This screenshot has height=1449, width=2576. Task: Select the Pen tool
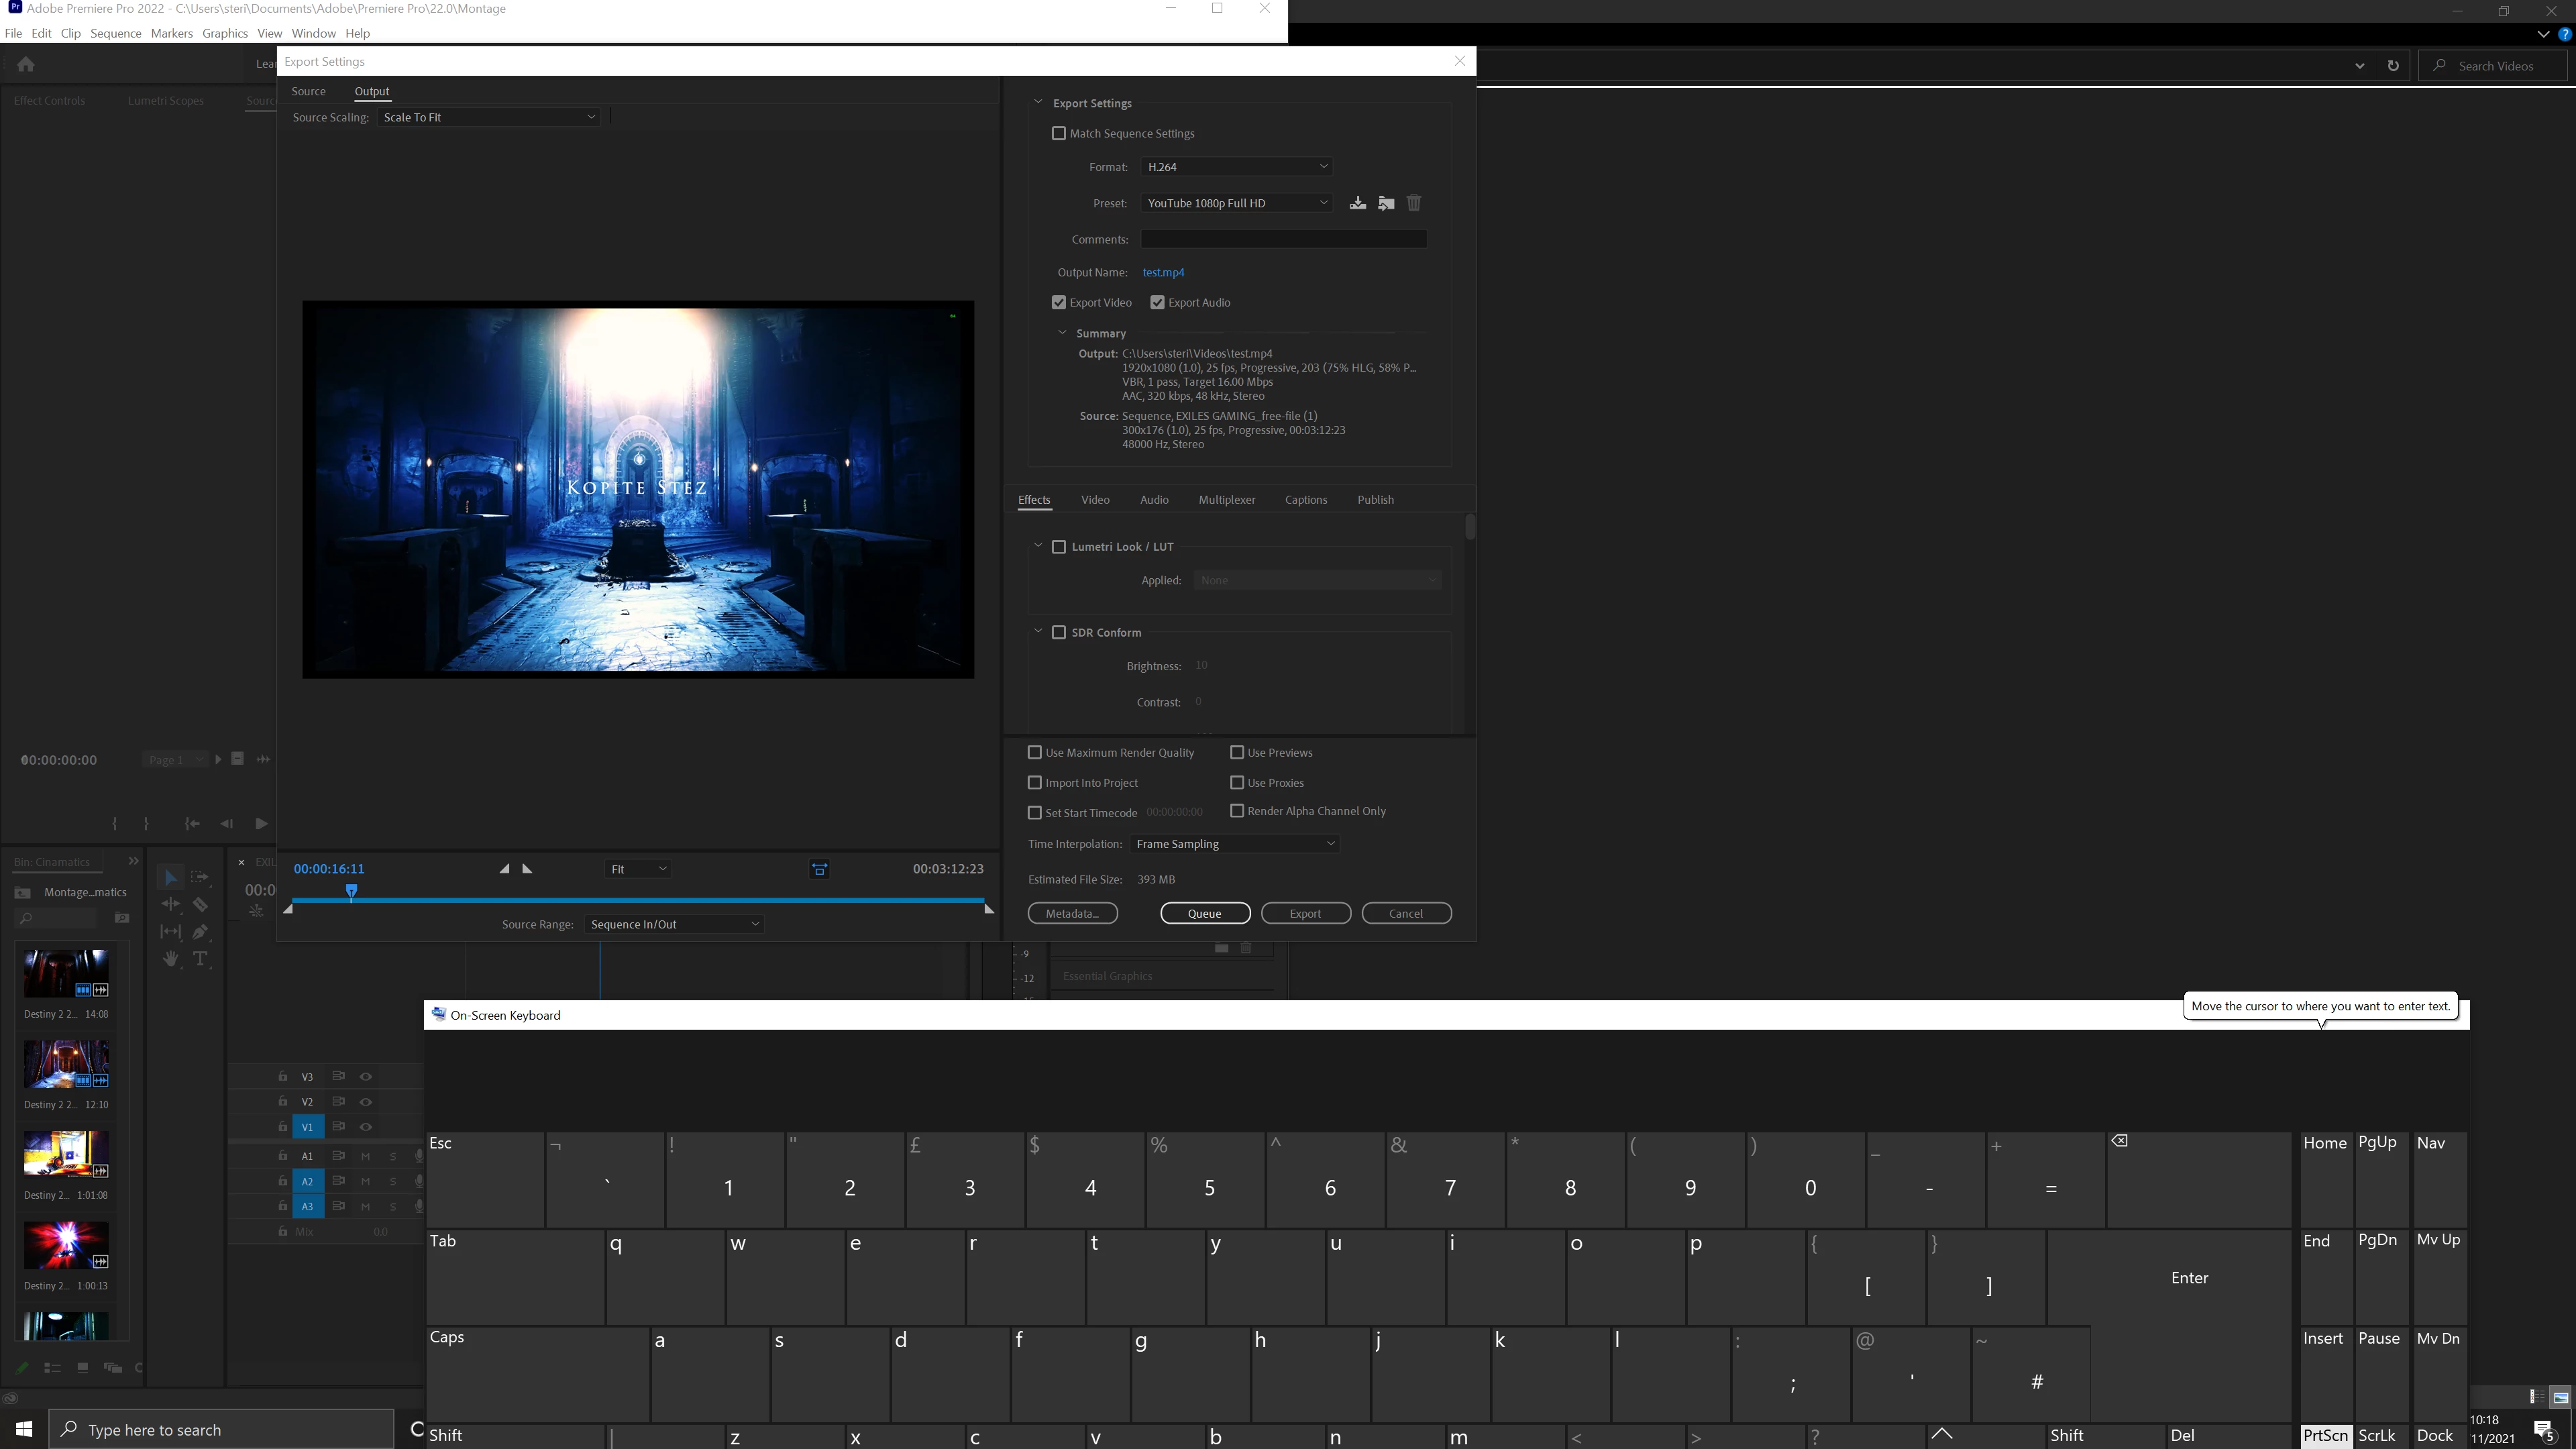(x=200, y=931)
